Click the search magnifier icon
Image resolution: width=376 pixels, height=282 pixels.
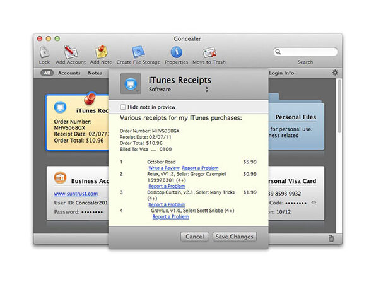[278, 52]
